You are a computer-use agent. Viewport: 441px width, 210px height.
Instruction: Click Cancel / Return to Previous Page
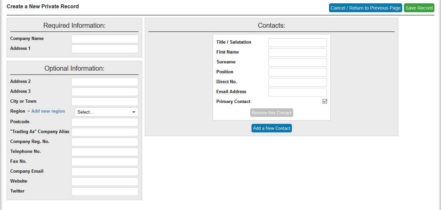(365, 8)
